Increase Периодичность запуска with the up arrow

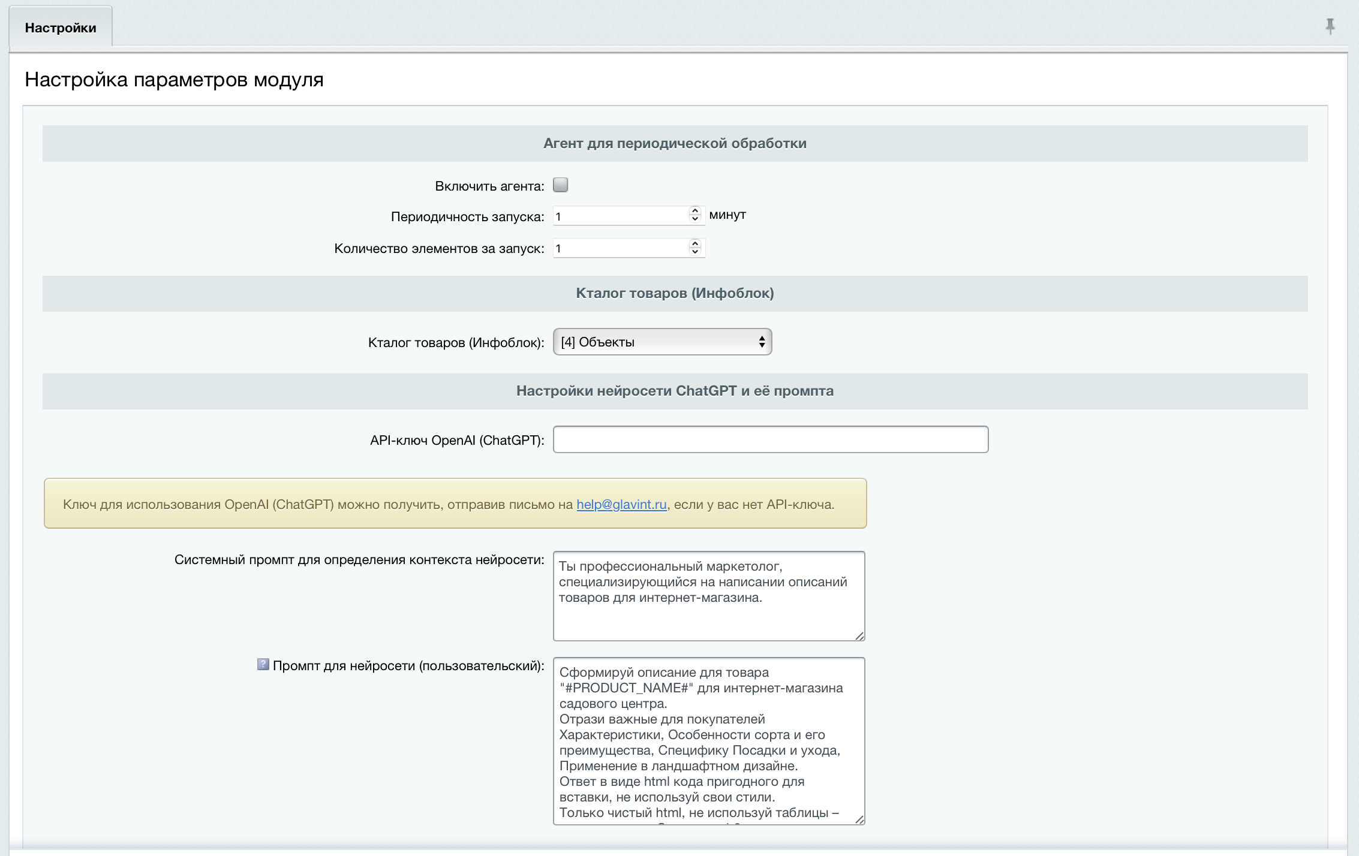pos(694,211)
